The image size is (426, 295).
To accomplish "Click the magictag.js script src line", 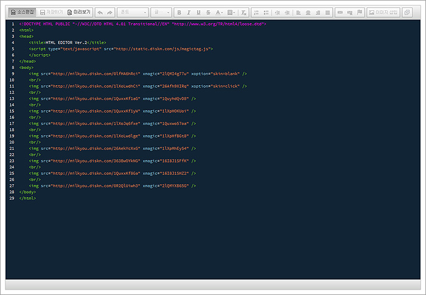I will [x=121, y=49].
